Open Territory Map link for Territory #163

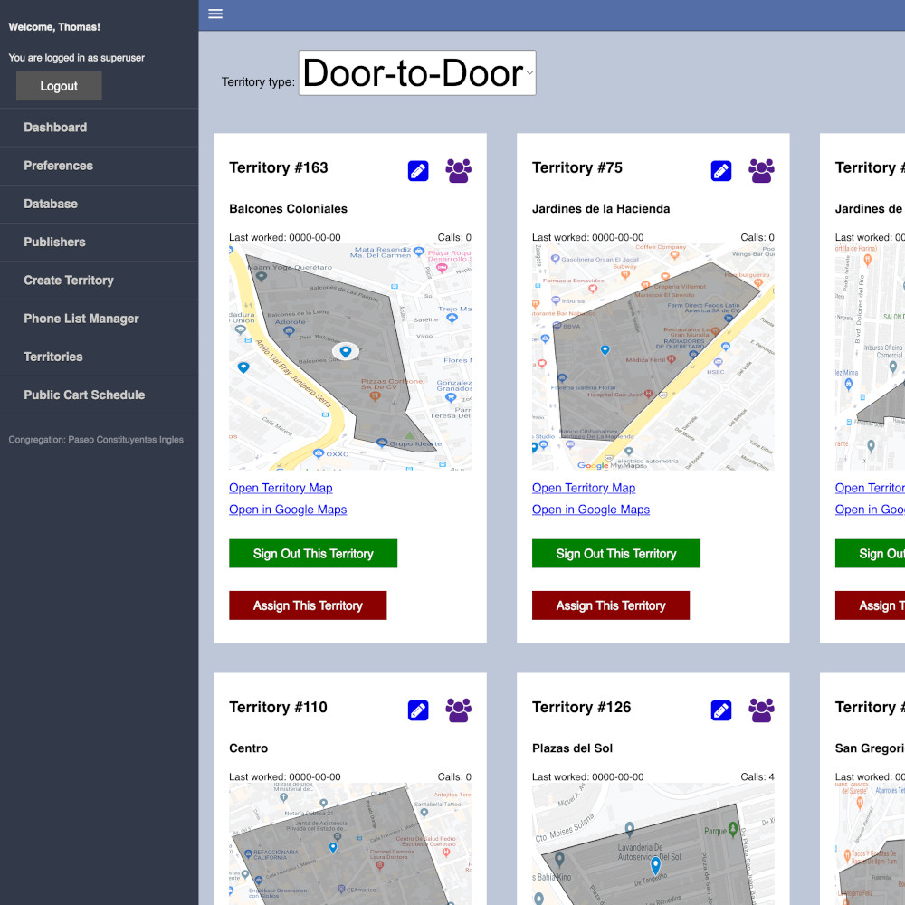click(281, 488)
